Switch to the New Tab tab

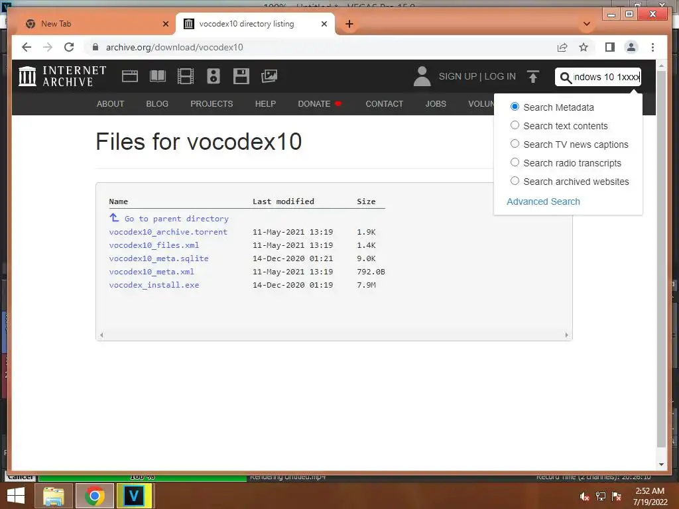pos(95,25)
